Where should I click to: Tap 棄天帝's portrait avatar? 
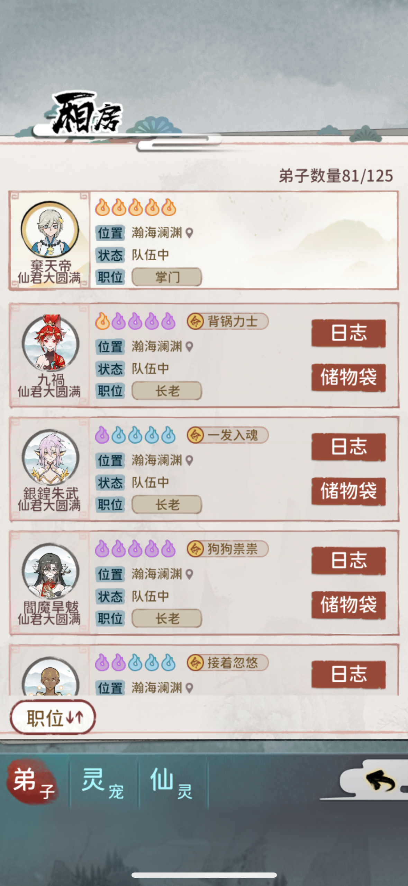pyautogui.click(x=50, y=229)
